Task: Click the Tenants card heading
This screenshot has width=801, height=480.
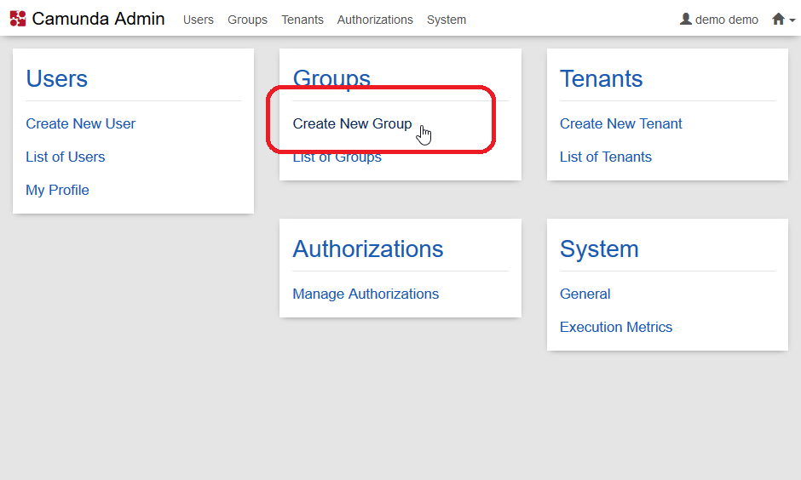Action: coord(601,78)
